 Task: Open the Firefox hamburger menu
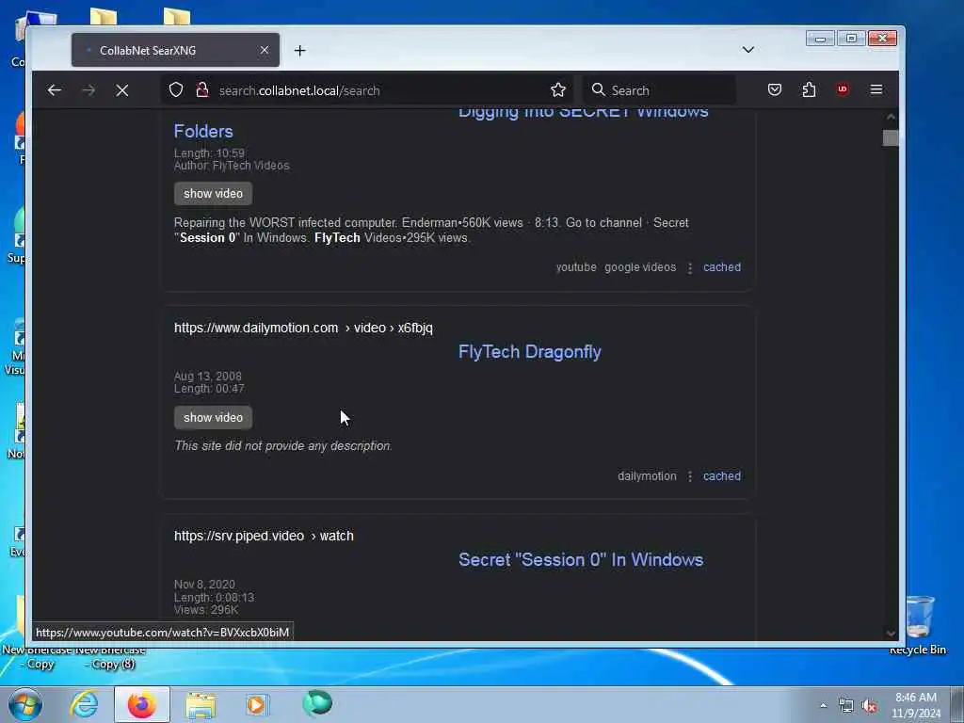tap(876, 89)
